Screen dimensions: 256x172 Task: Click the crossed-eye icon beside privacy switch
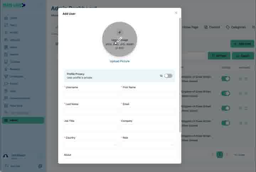161,76
